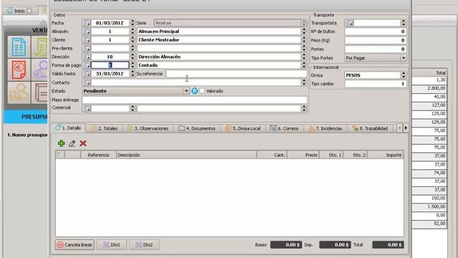Switch to the 1. Detalle tab

point(68,128)
